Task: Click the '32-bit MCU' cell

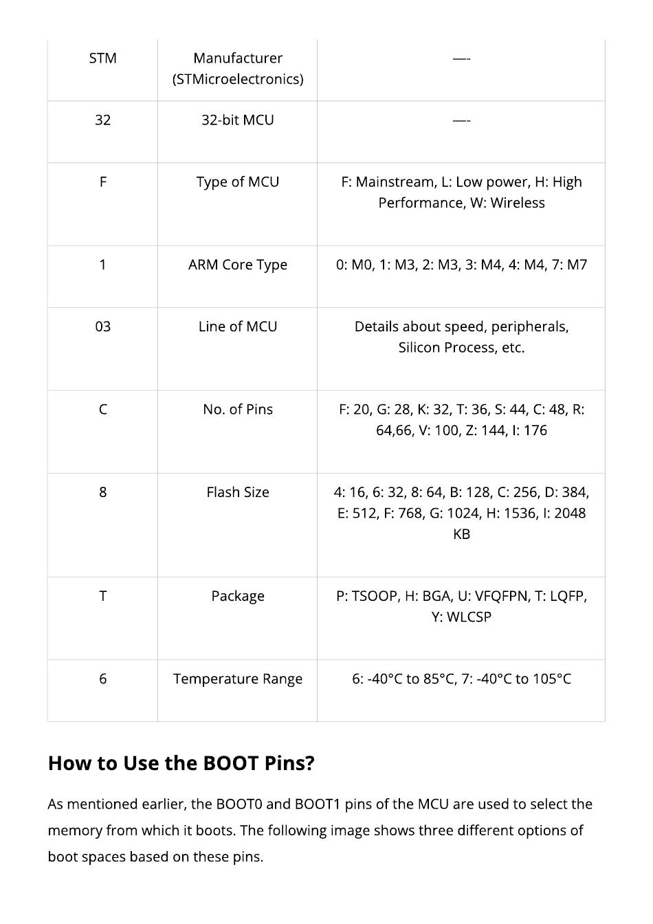Action: 237,120
